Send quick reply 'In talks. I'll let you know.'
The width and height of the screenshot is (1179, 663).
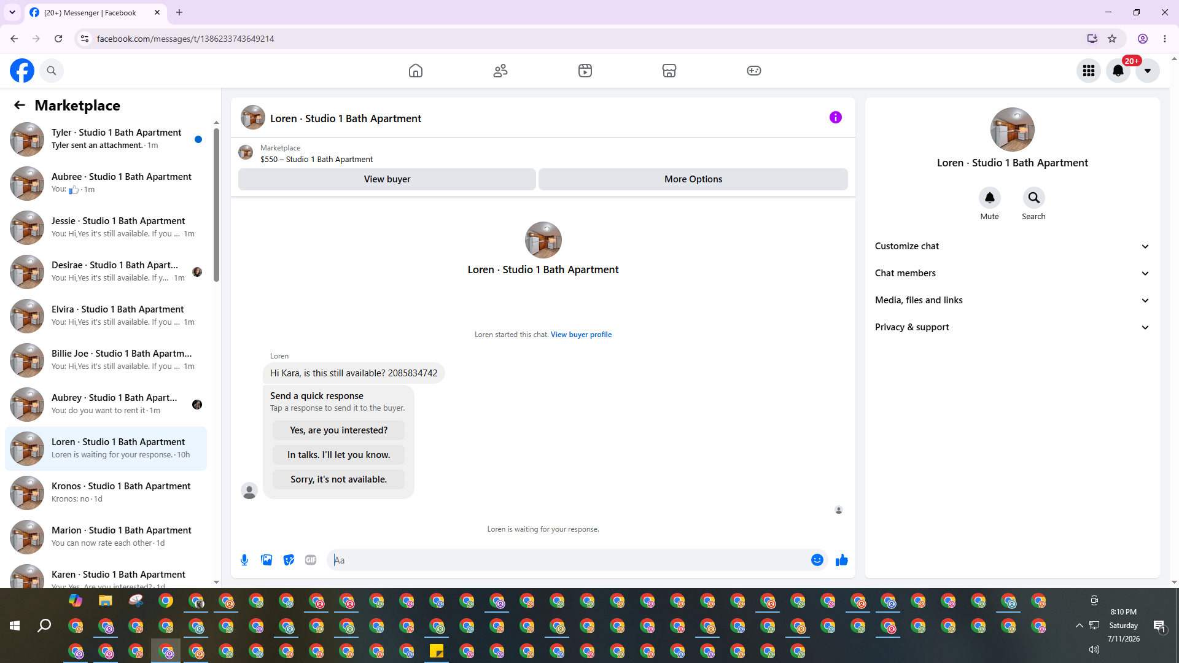[339, 455]
